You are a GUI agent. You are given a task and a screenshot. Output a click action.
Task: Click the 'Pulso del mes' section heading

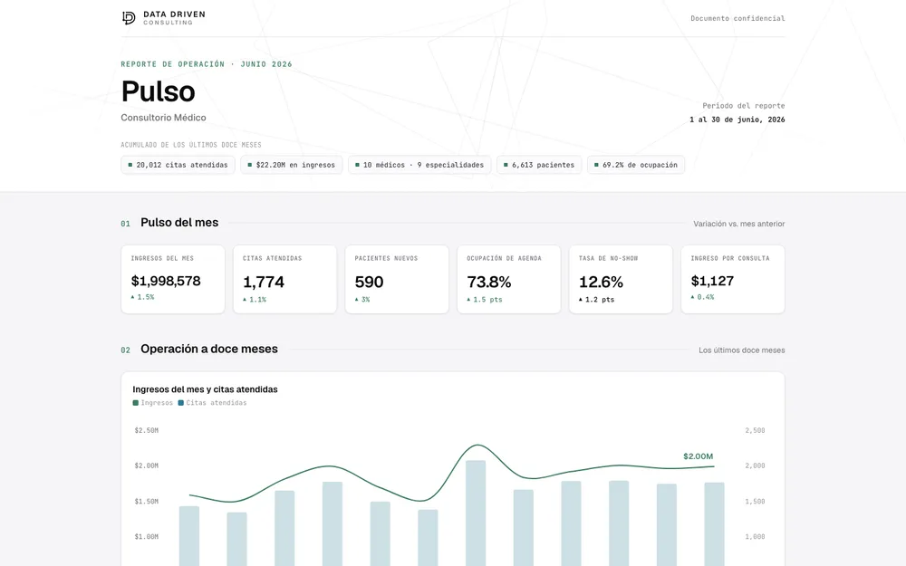(x=179, y=223)
